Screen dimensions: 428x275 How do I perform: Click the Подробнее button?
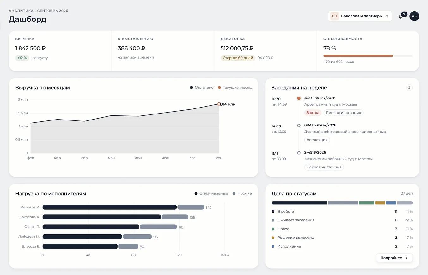pyautogui.click(x=394, y=258)
